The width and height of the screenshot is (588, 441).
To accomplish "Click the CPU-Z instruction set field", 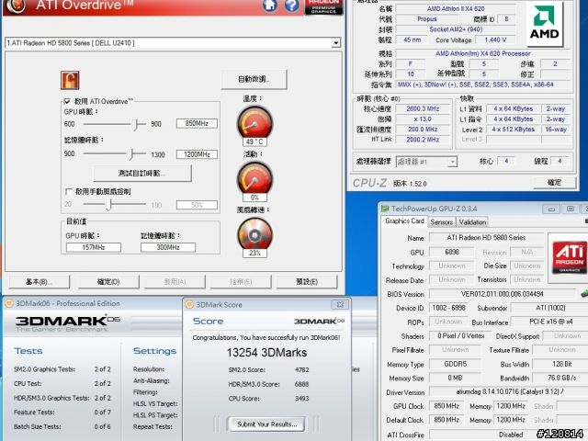I will point(483,85).
